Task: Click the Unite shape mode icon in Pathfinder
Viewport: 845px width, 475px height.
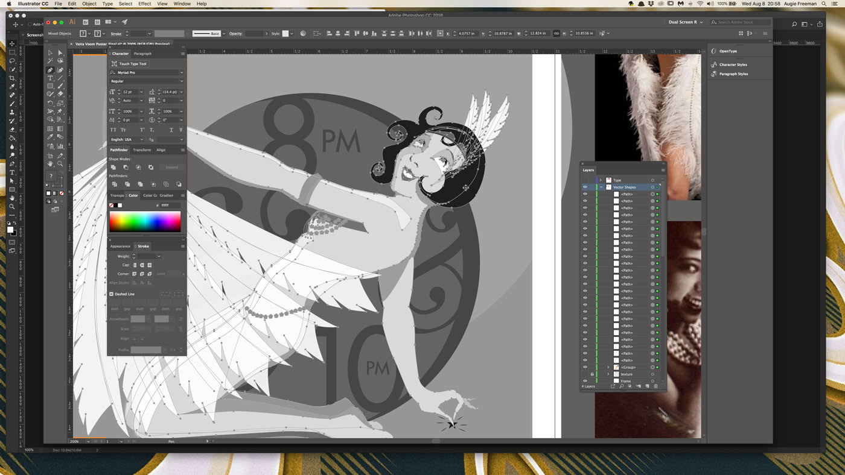Action: [x=113, y=167]
